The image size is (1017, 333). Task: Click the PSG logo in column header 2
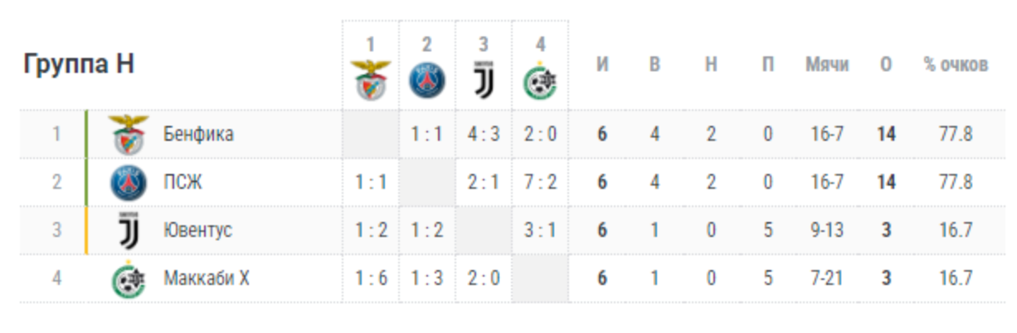[427, 80]
